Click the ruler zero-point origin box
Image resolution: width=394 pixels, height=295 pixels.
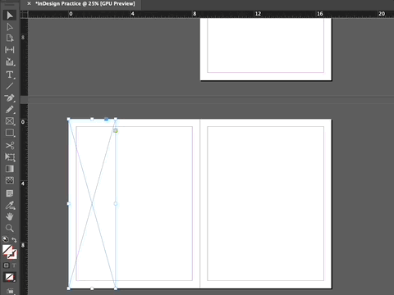pyautogui.click(x=25, y=14)
